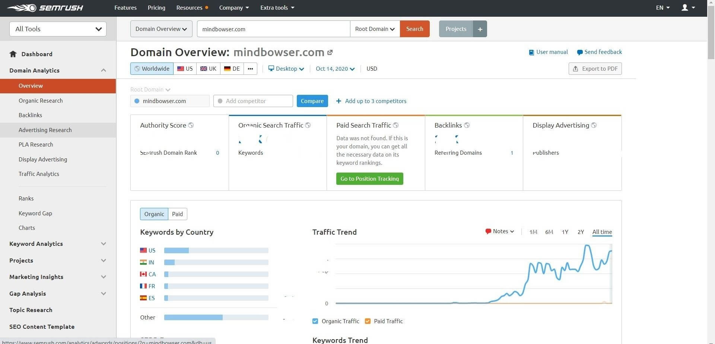Click the Authority Score info globe icon

[191, 125]
